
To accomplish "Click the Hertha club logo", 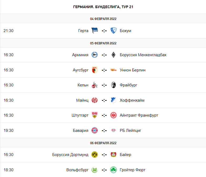I will tap(94, 31).
